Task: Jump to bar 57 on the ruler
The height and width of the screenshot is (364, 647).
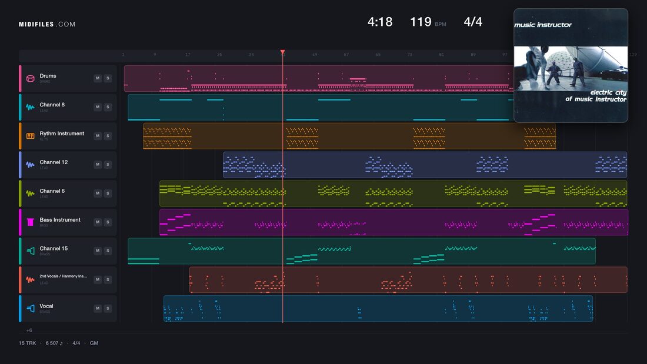Action: coord(346,55)
